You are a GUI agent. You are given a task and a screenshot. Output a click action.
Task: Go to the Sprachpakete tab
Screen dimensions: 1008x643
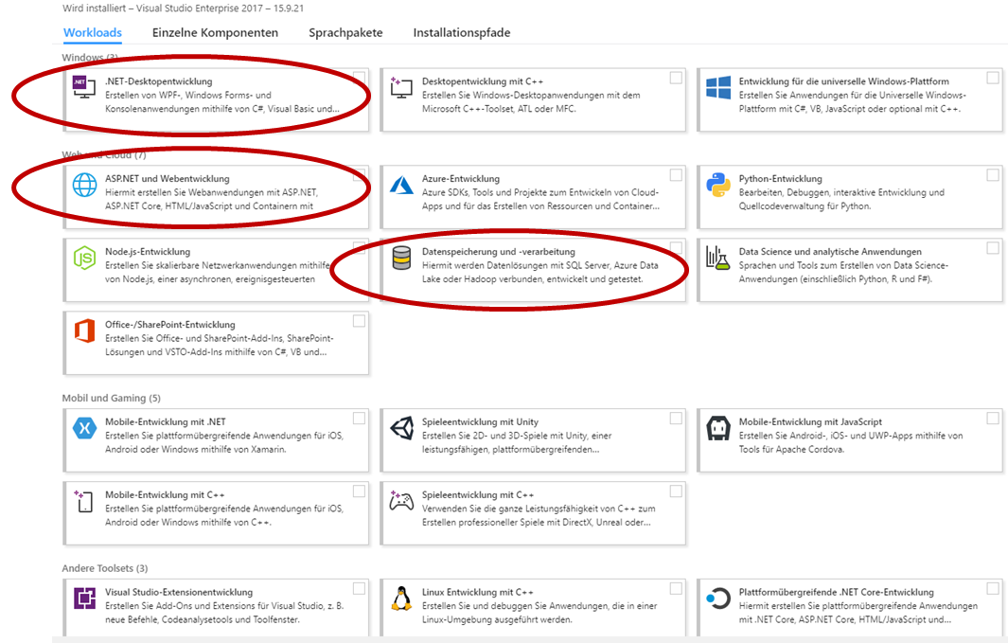[x=345, y=32]
